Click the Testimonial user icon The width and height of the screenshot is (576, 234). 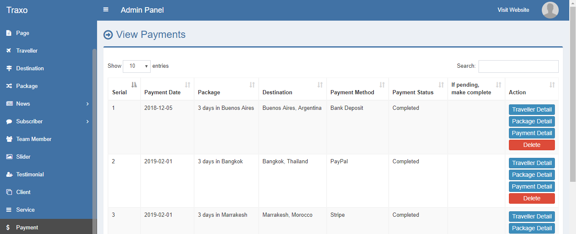pos(9,174)
